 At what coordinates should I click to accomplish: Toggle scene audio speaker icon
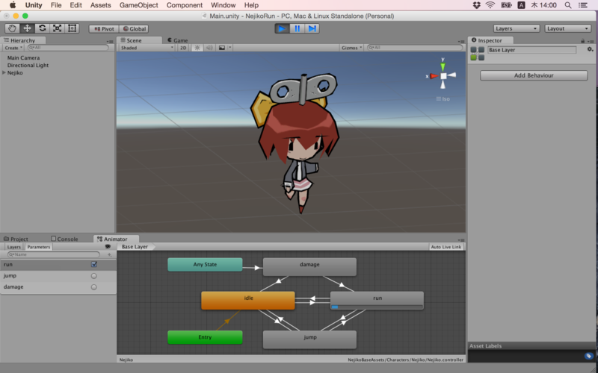click(209, 48)
